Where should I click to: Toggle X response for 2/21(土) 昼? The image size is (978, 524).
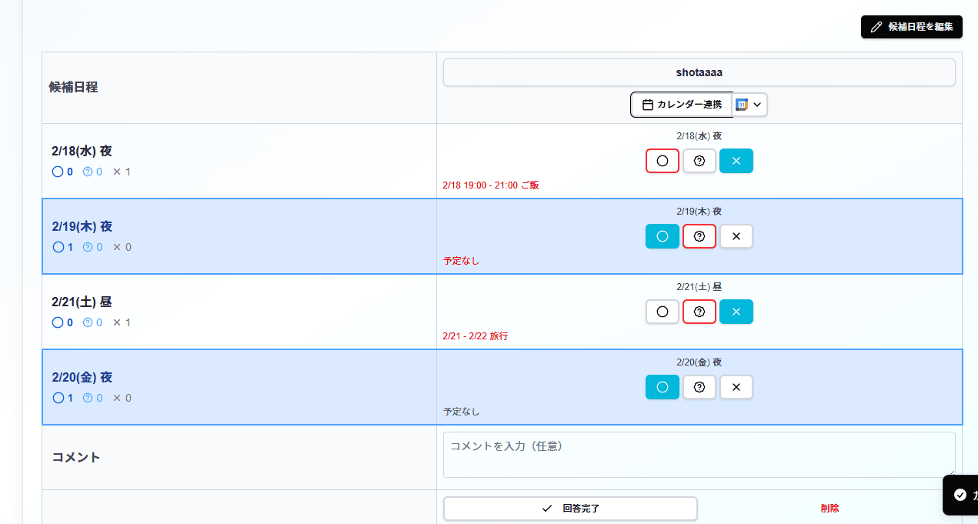[736, 312]
